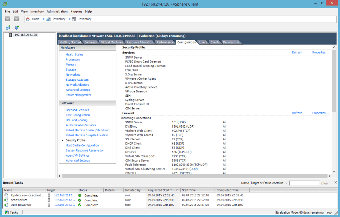Screen dimensions: 340x217
Task: Open the File menu
Action: tap(7, 12)
